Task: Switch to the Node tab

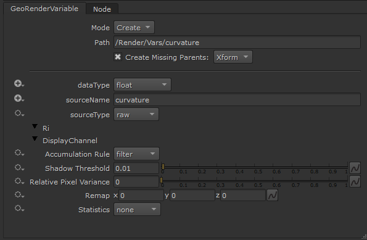Action: click(102, 9)
